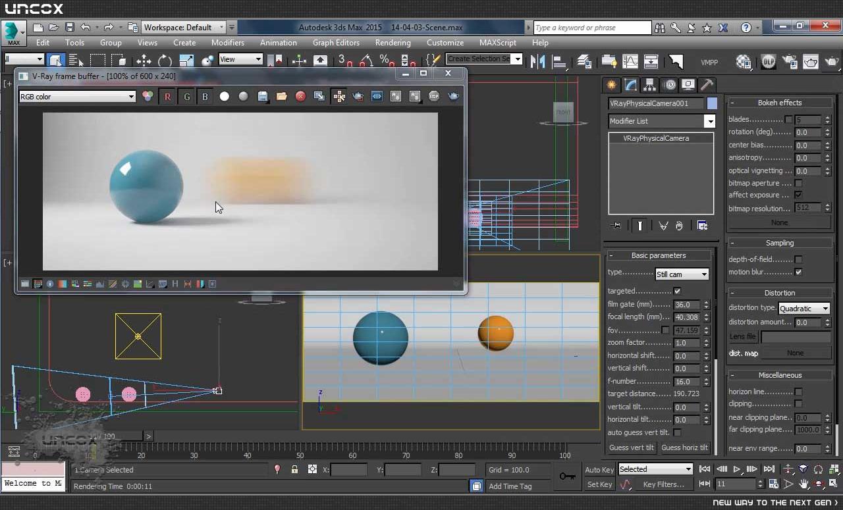Click the Mirror tool icon
Viewport: 843px width, 510px height.
pyautogui.click(x=537, y=61)
